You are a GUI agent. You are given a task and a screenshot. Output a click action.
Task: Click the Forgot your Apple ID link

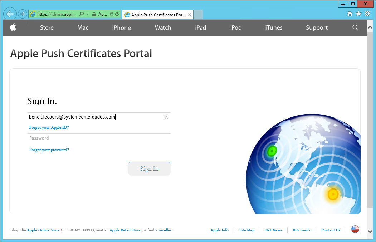[x=49, y=127]
